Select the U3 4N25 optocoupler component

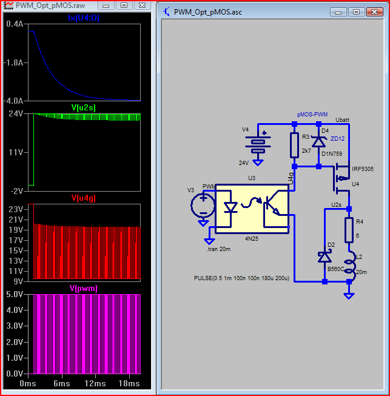click(x=252, y=209)
